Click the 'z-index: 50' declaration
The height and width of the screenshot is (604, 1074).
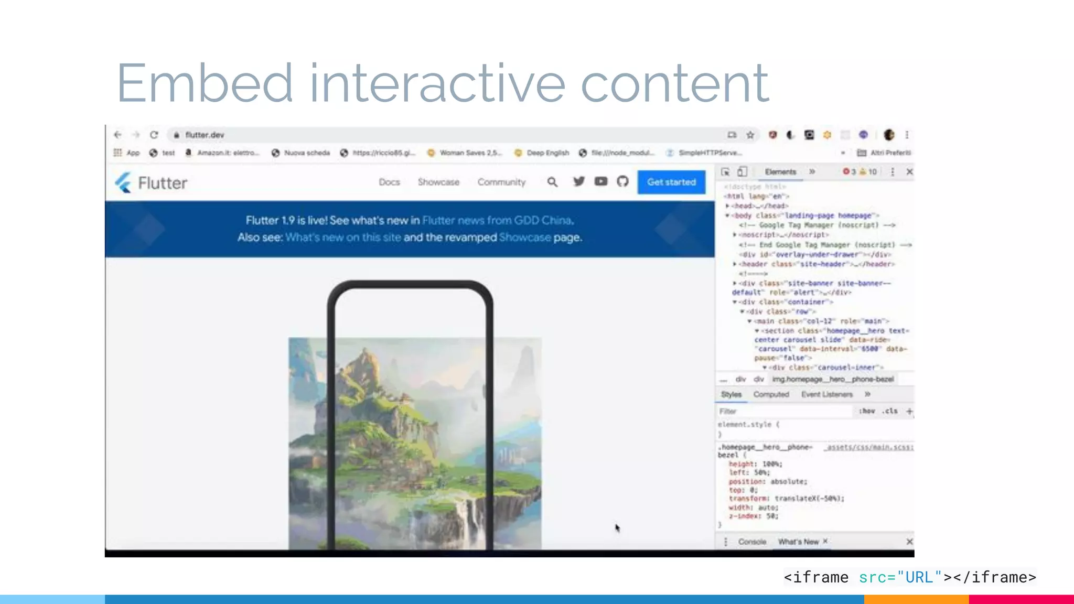coord(754,516)
